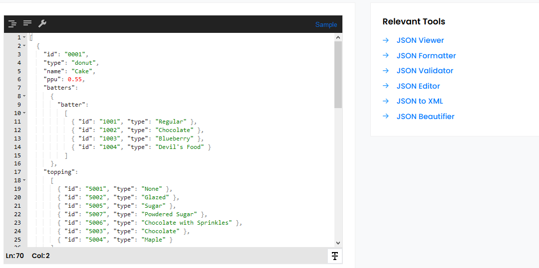
Task: Click the editor scrollbar down arrow
Action: click(x=338, y=243)
